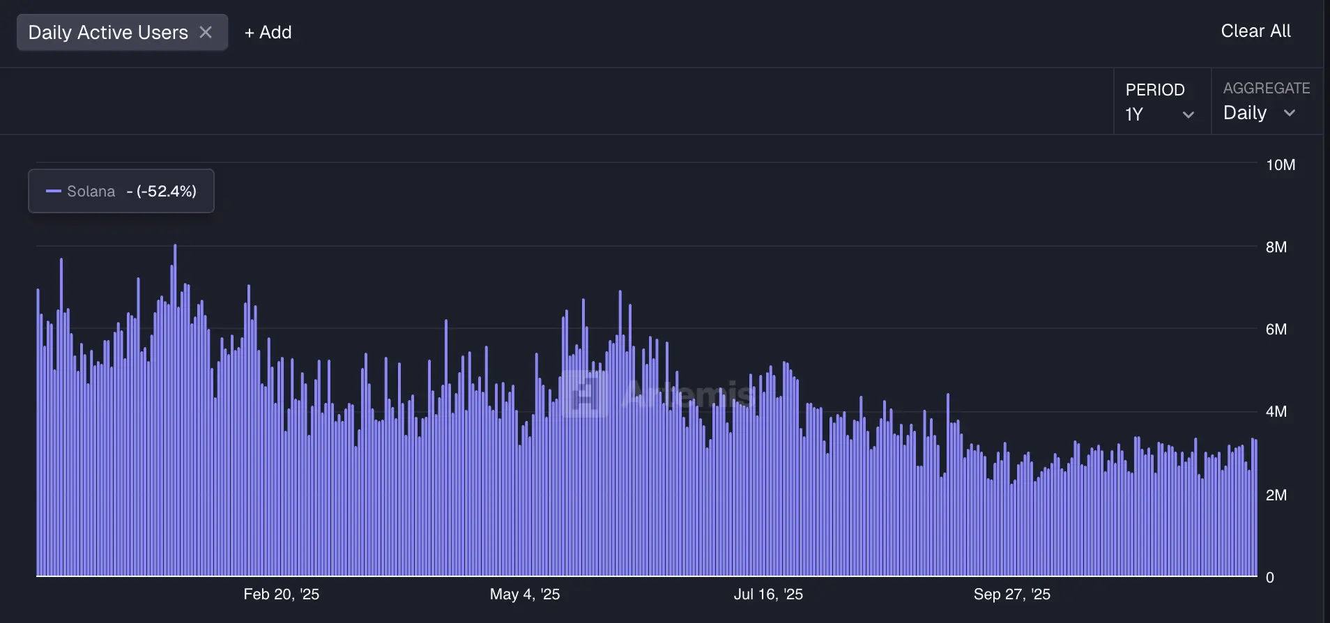This screenshot has width=1330, height=623.
Task: Toggle the Solana series in legend
Action: pos(91,191)
